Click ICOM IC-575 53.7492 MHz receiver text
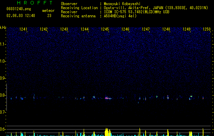The width and height of the screenshot is (214, 136). coord(136,12)
